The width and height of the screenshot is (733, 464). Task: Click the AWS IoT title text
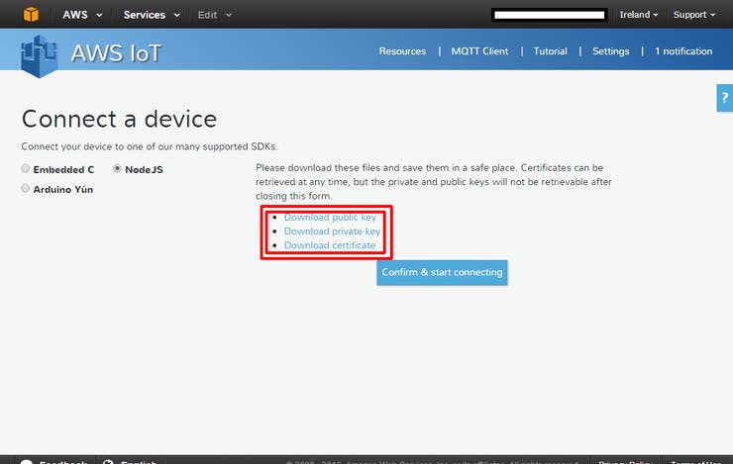117,52
